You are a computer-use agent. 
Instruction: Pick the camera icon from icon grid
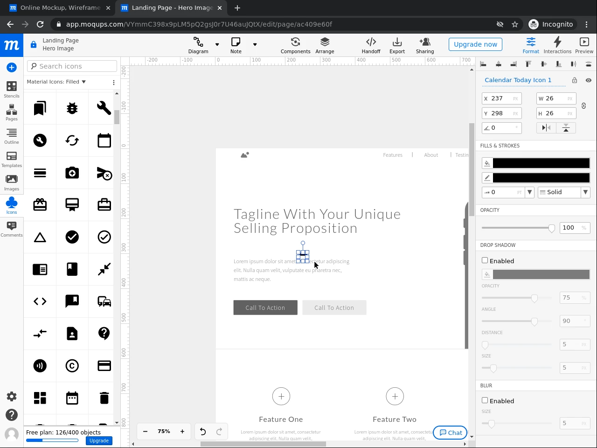[x=72, y=173]
